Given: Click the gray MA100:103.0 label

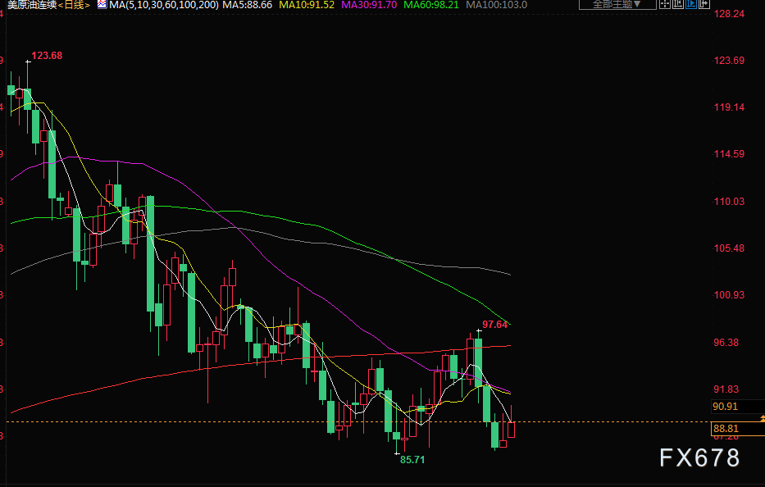Looking at the screenshot, I should tap(497, 5).
